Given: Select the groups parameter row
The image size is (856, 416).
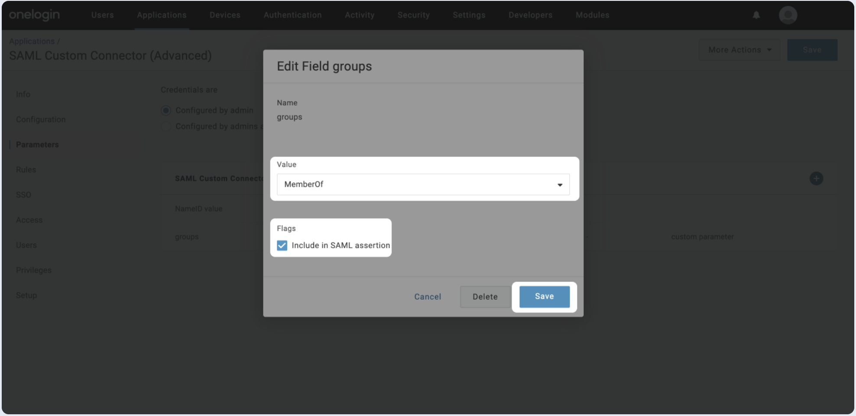Looking at the screenshot, I should click(x=187, y=237).
